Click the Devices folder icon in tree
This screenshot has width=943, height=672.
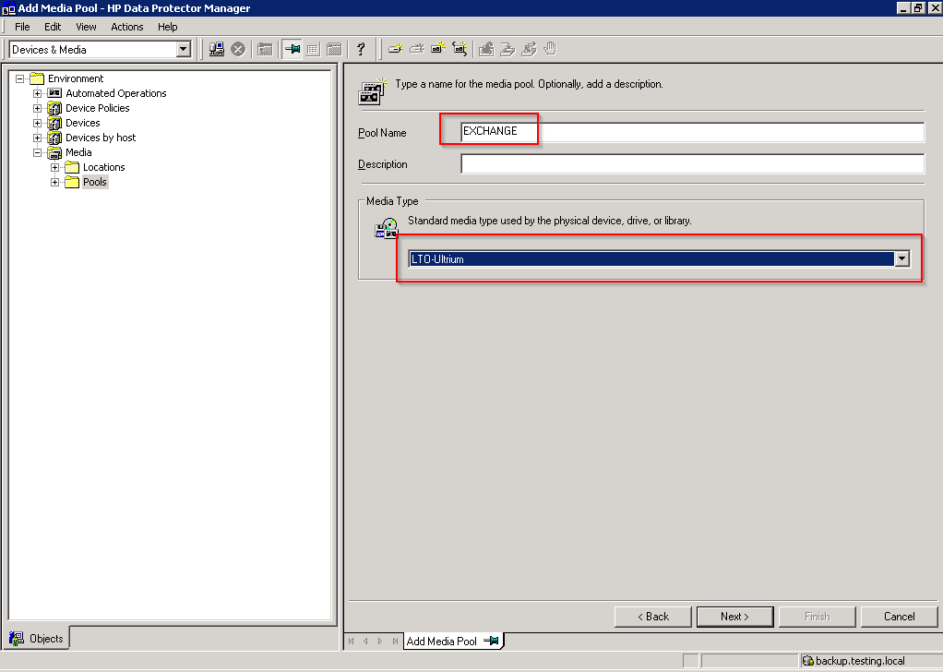(x=54, y=123)
